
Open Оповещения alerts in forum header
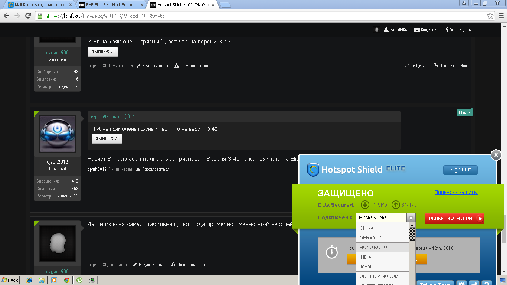click(458, 30)
